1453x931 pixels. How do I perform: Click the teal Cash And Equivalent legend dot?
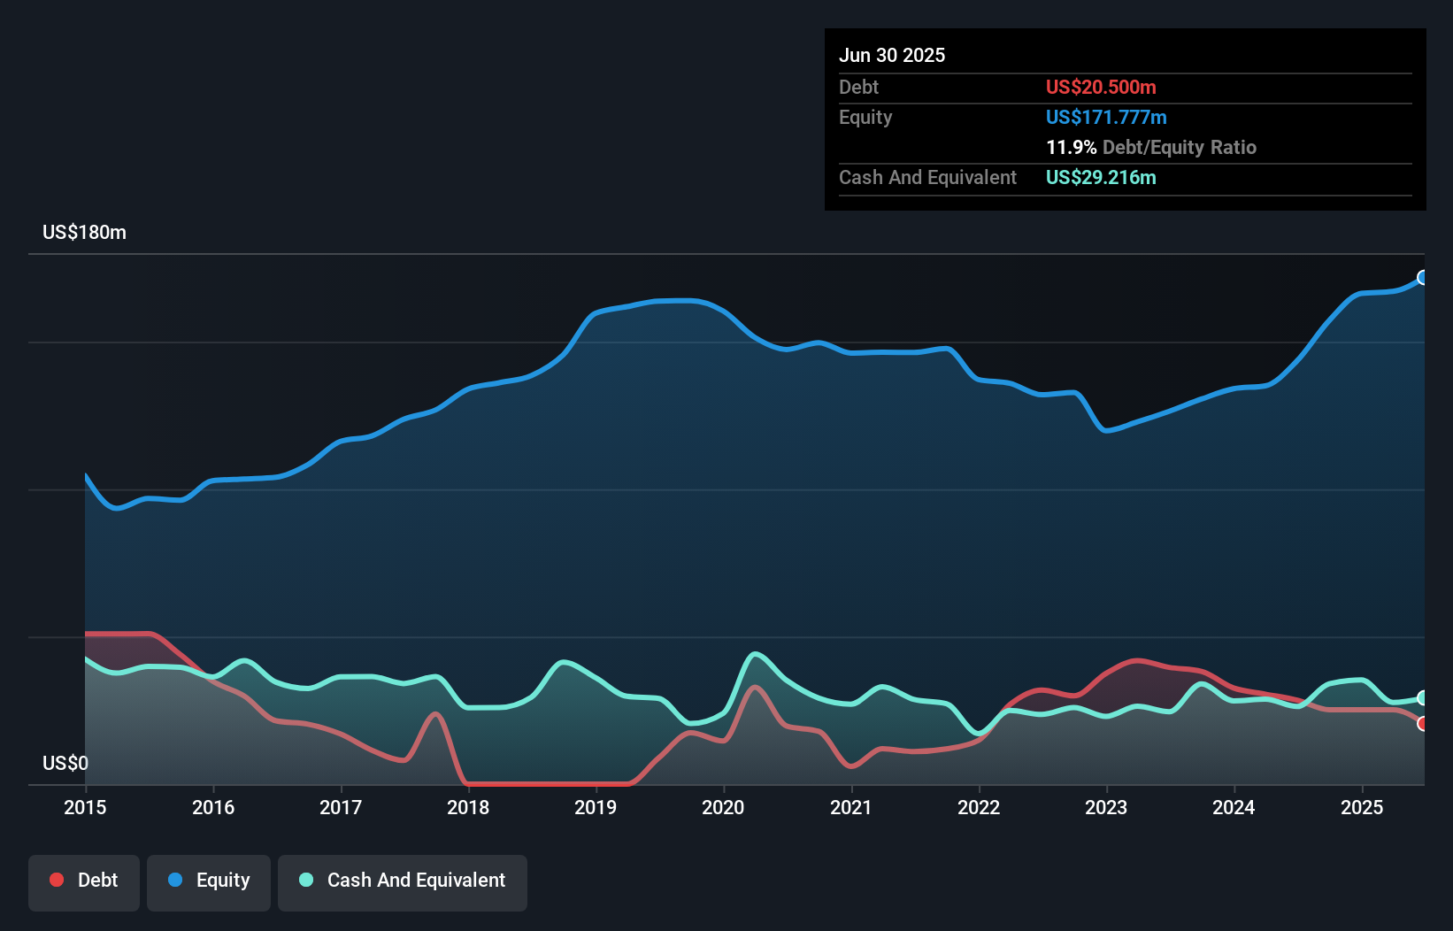point(305,880)
